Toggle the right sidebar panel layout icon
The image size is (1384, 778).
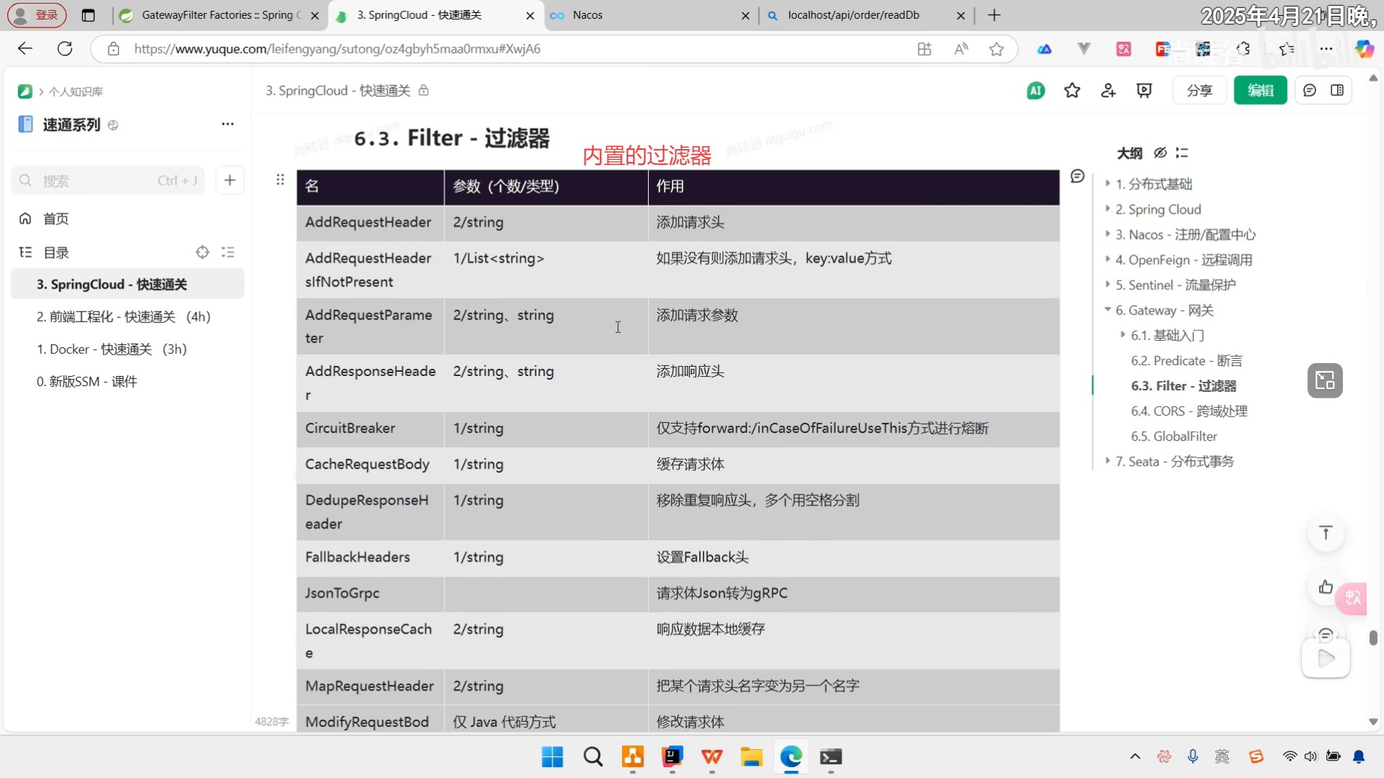(1337, 91)
